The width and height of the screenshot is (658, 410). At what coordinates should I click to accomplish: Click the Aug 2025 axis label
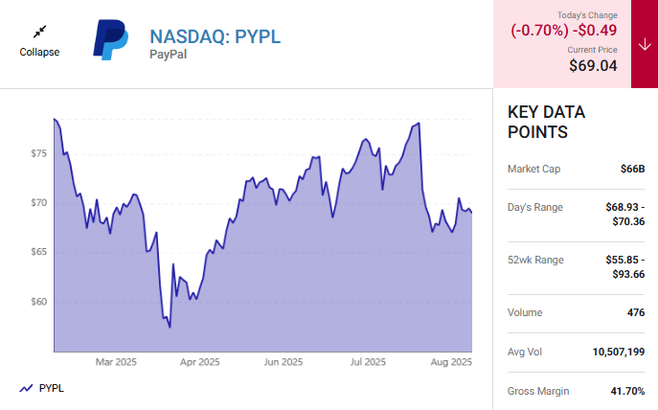click(450, 362)
